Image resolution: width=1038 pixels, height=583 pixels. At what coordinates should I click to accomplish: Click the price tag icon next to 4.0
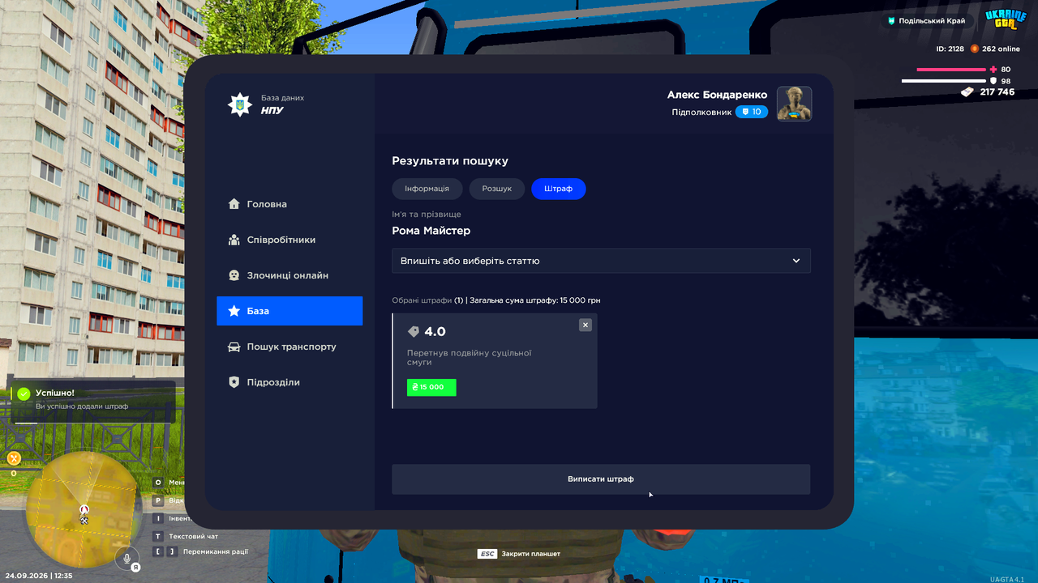tap(414, 331)
